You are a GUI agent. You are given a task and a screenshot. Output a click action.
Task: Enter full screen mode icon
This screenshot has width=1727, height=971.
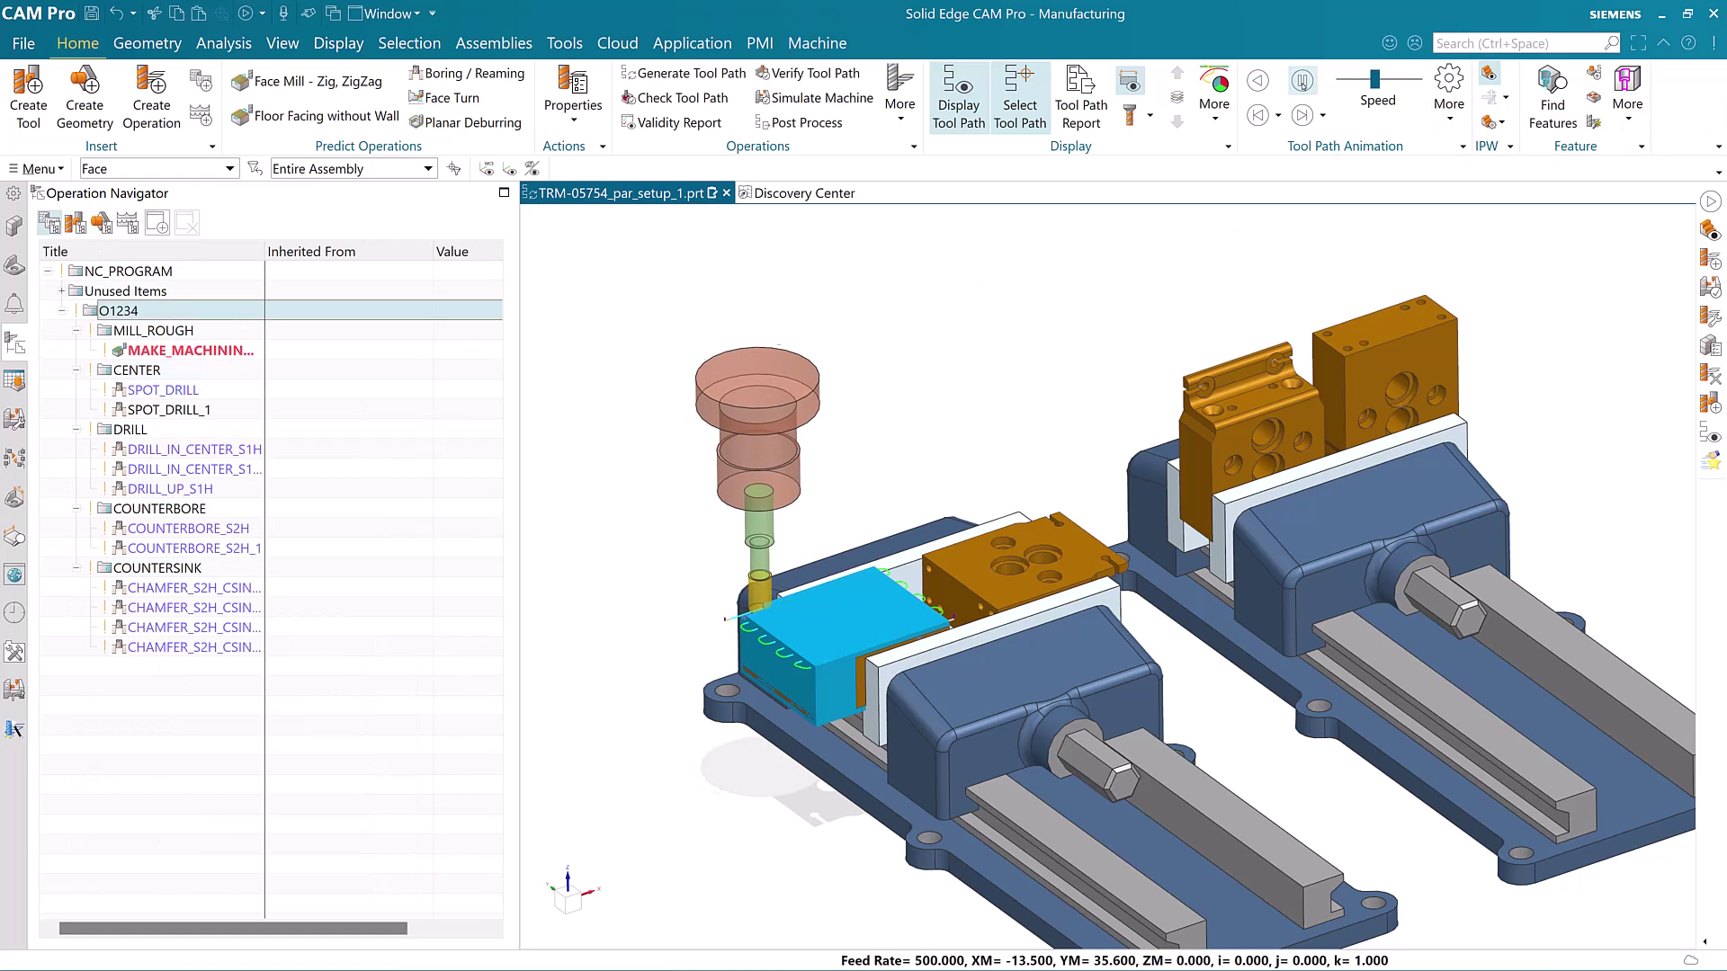click(x=1638, y=43)
